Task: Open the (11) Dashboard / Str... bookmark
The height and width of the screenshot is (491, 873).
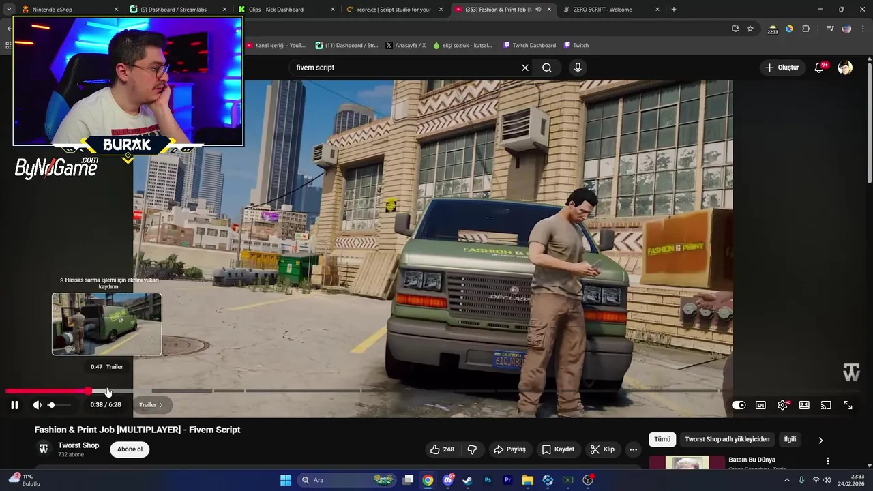Action: pos(346,46)
